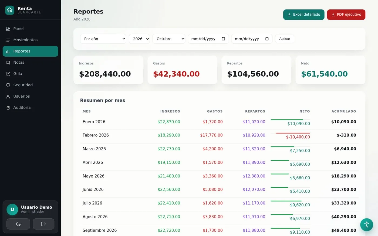Click the Movimientos list icon
The height and width of the screenshot is (236, 378).
8,40
